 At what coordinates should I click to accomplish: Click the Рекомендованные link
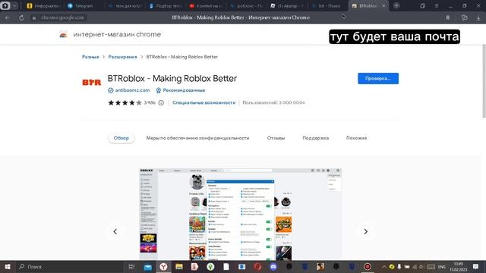click(x=184, y=90)
